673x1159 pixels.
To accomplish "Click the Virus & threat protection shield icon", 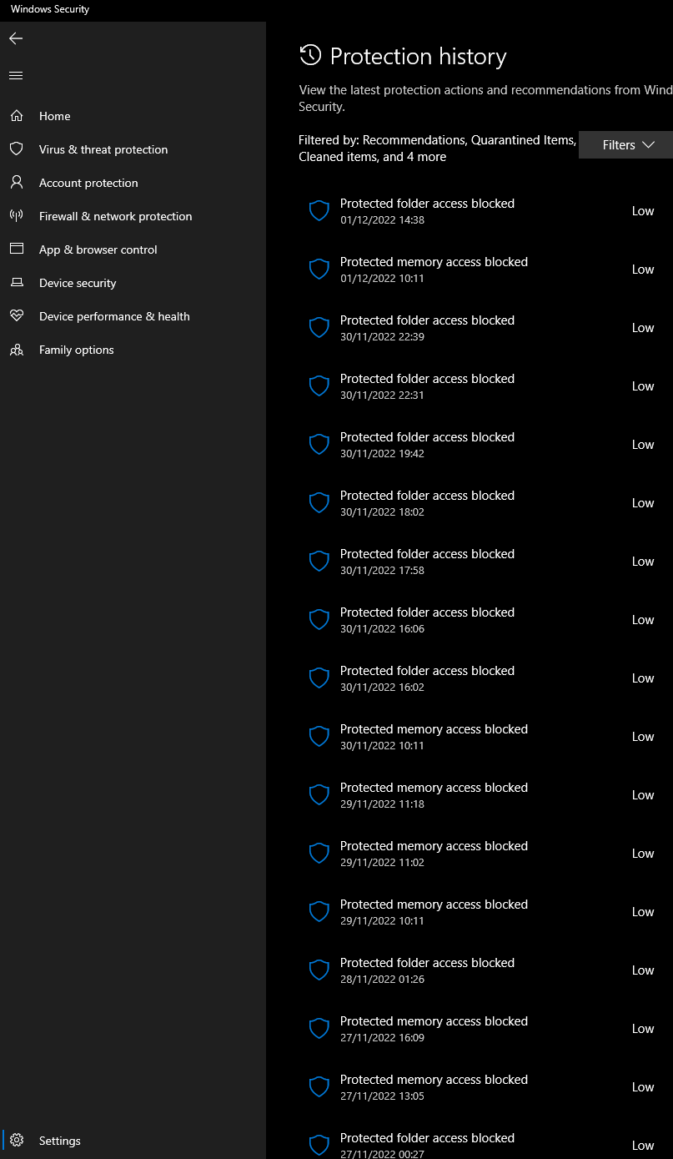I will pyautogui.click(x=17, y=149).
